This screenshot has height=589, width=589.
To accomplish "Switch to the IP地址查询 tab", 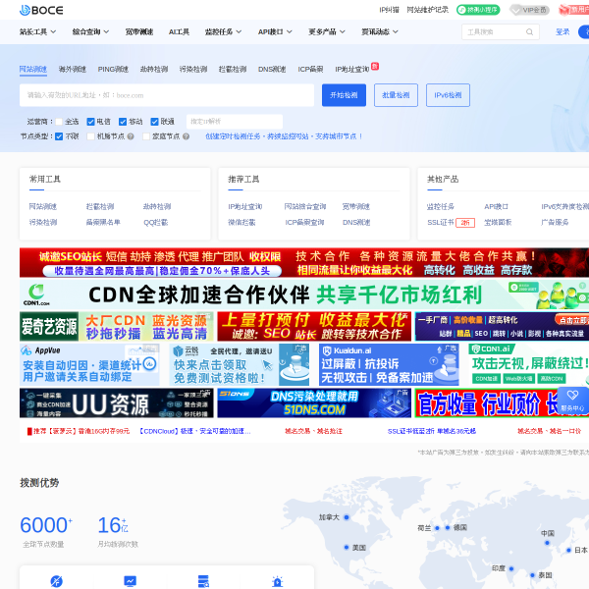I will [352, 69].
